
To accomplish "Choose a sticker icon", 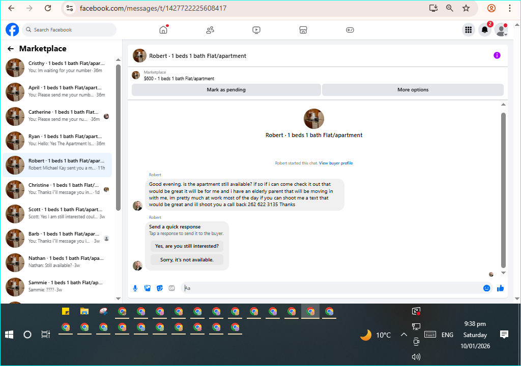I will [159, 288].
